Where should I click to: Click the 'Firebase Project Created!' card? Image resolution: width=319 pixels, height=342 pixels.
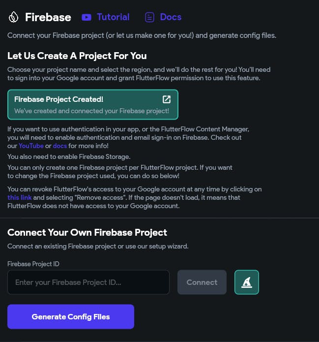point(92,104)
